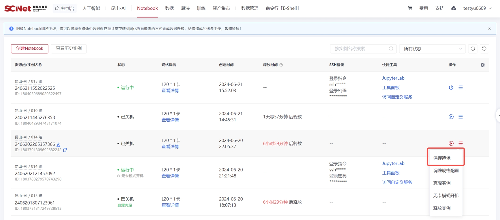
Task: Click the cloud upload icon in header
Action: [x=454, y=8]
